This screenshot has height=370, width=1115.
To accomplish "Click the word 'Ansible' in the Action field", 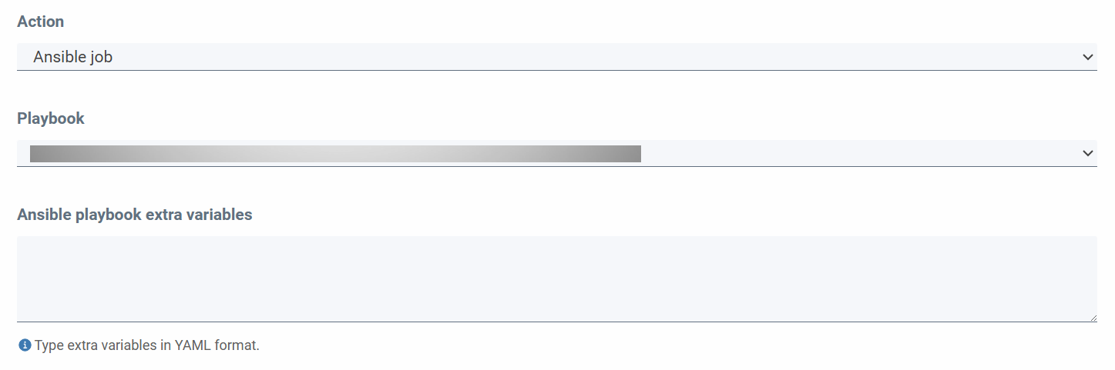I will point(56,57).
